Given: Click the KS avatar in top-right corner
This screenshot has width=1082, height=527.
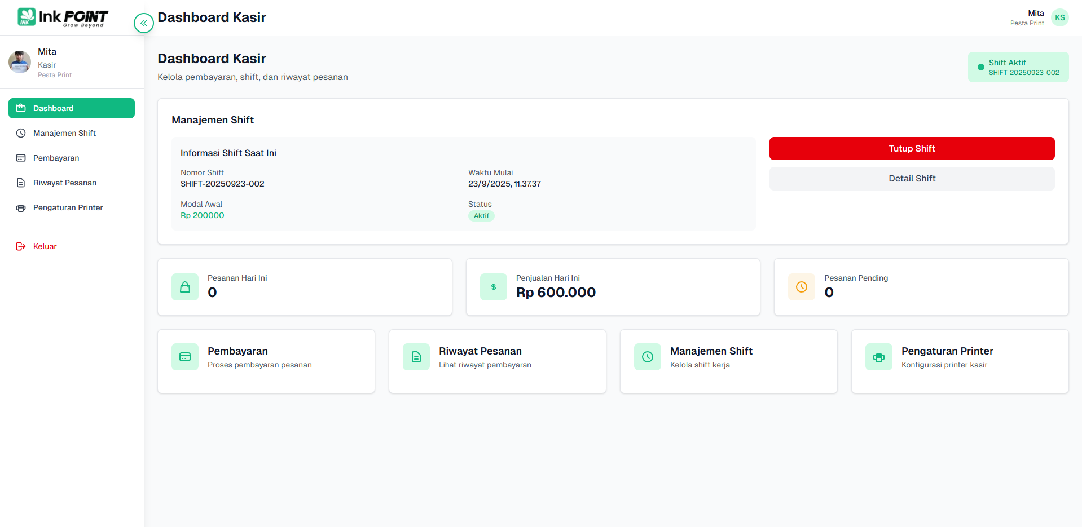Looking at the screenshot, I should tap(1059, 17).
